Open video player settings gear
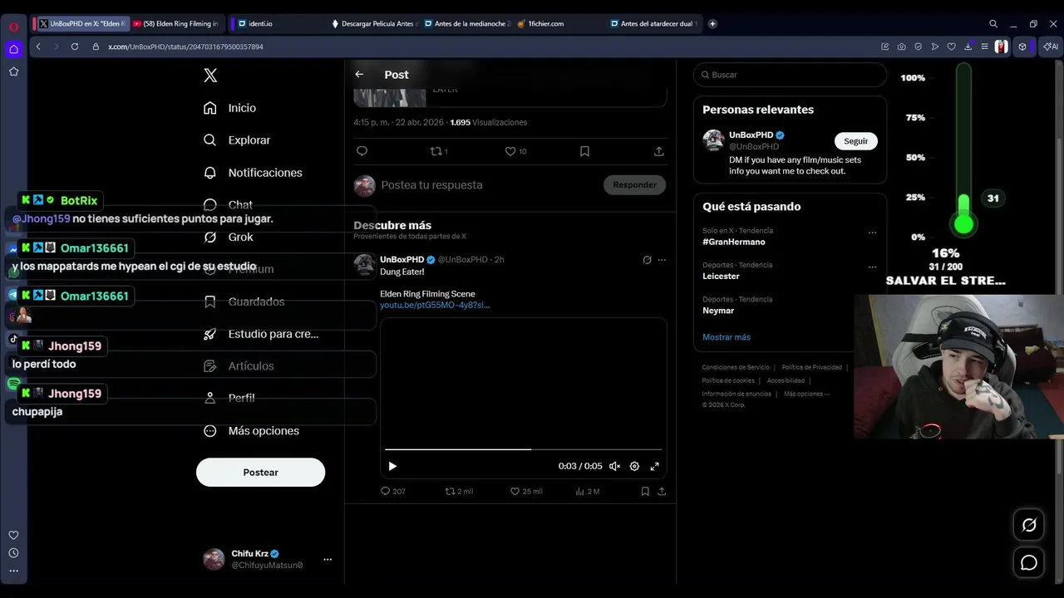1064x598 pixels. pyautogui.click(x=634, y=467)
